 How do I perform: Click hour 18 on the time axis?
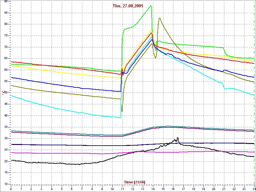[193, 189]
